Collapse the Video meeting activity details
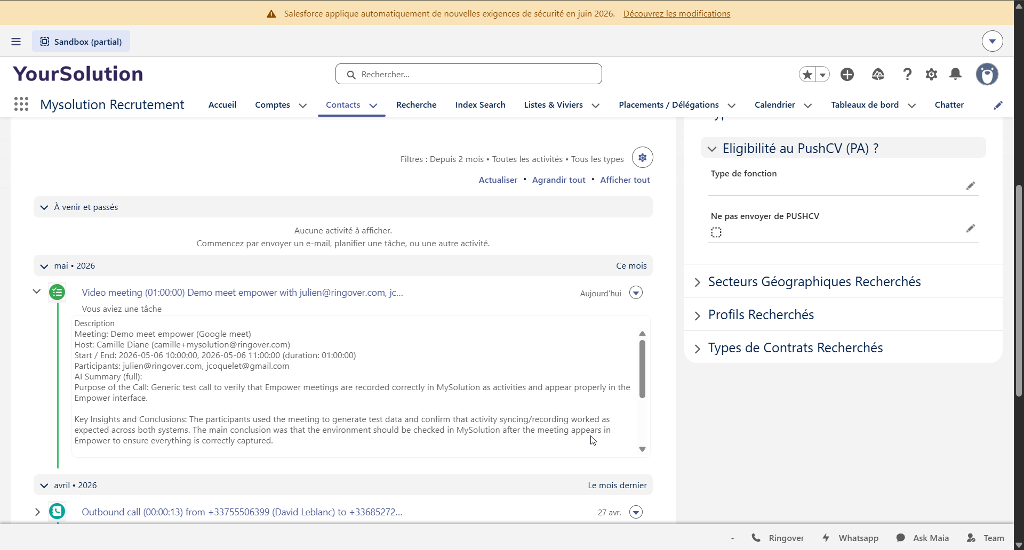1024x550 pixels. click(x=37, y=292)
